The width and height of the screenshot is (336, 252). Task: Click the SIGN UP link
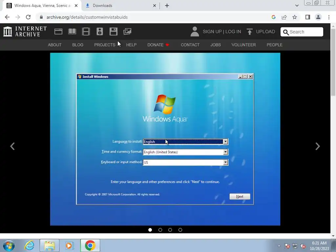coord(212,31)
